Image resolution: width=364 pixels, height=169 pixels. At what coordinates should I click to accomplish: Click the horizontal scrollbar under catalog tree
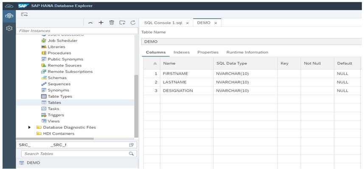tap(55, 139)
